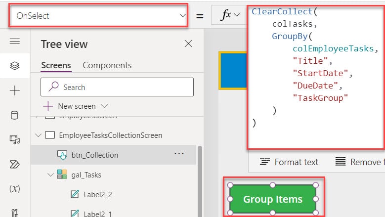Click the search magnifier icon
Image resolution: width=385 pixels, height=217 pixels.
(x=53, y=87)
